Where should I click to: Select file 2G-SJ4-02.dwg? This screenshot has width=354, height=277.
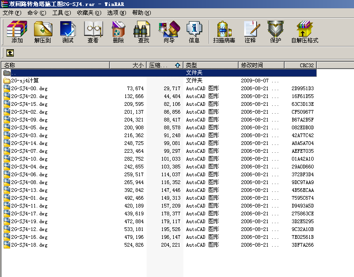[x=160, y=112]
